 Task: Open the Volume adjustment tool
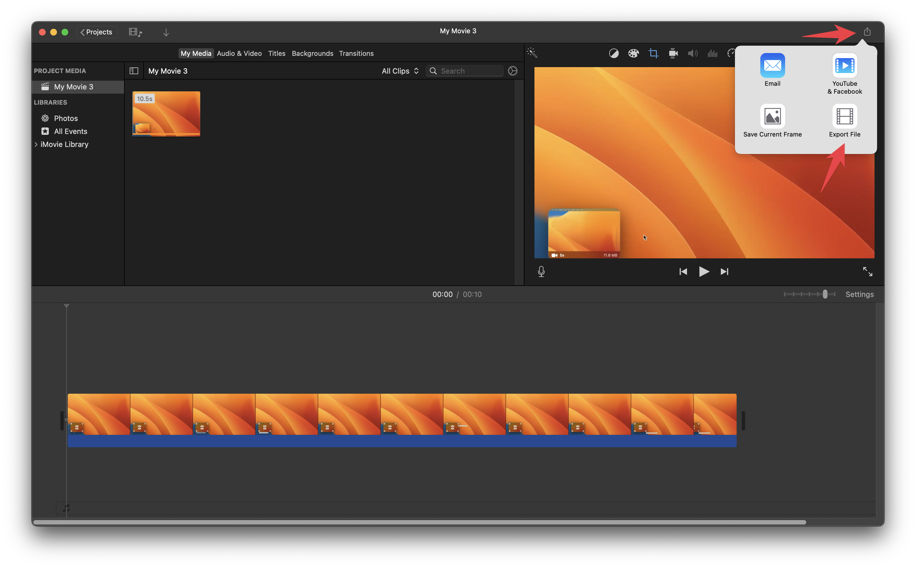coord(693,53)
